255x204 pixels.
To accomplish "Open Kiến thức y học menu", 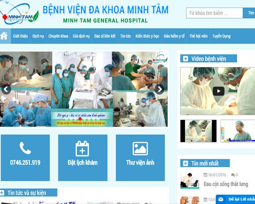I will [x=147, y=36].
